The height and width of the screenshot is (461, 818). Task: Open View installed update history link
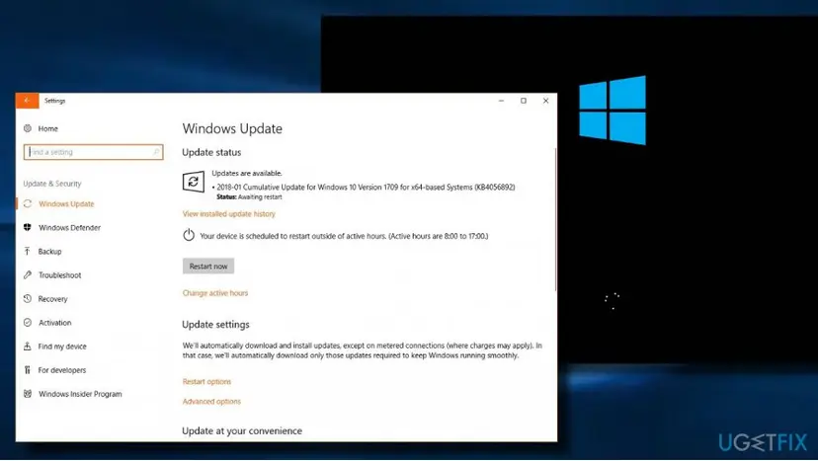click(x=228, y=214)
